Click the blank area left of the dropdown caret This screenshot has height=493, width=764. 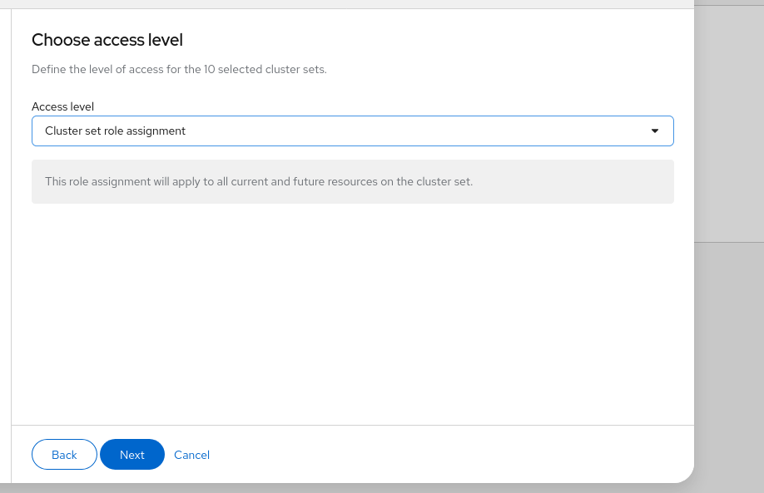[499, 131]
